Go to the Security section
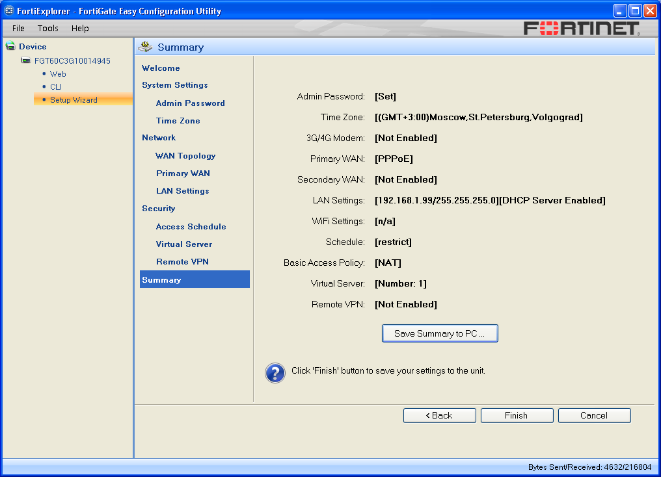The width and height of the screenshot is (661, 477). tap(159, 209)
